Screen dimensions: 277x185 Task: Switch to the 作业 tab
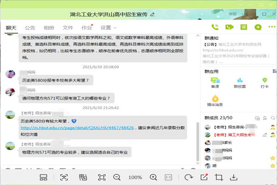[x=87, y=28]
